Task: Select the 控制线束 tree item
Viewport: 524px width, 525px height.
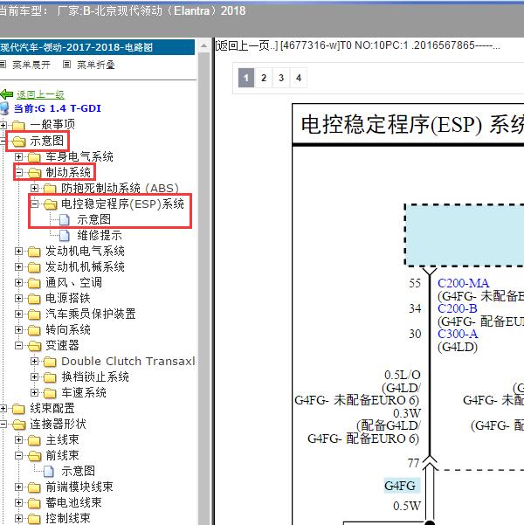Action: 68,518
